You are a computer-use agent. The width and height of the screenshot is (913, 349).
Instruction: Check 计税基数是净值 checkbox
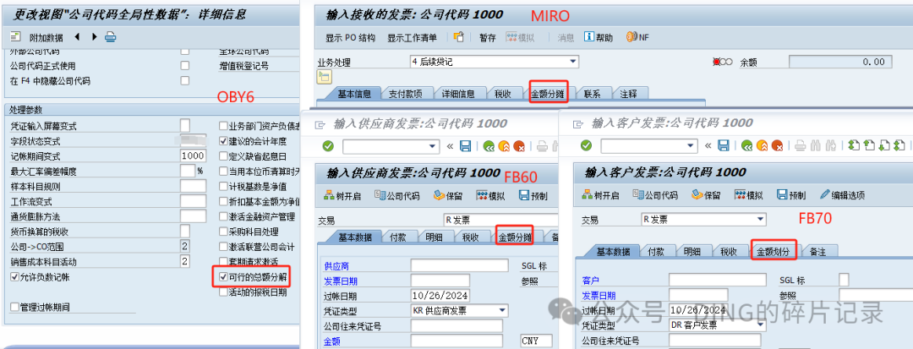pyautogui.click(x=223, y=186)
